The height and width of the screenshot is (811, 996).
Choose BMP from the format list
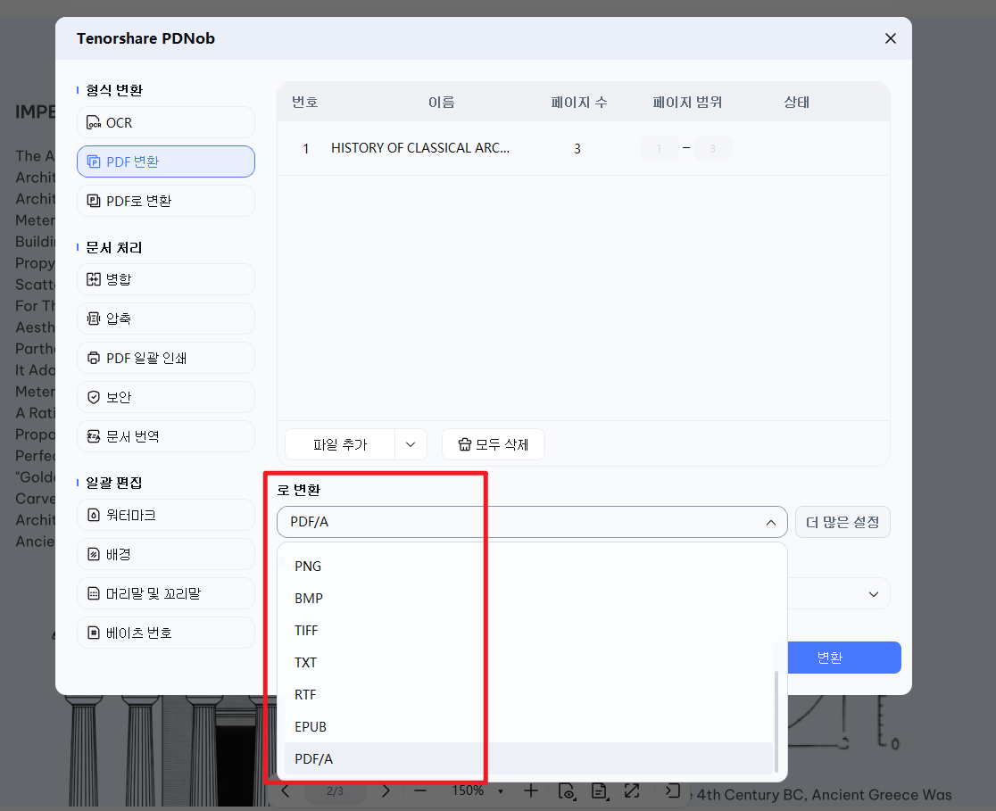click(528, 599)
